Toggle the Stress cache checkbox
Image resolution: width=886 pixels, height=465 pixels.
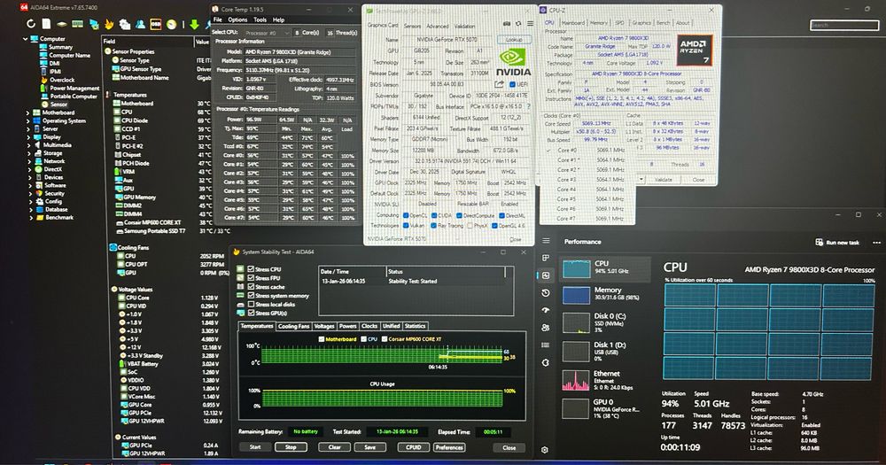[x=251, y=286]
